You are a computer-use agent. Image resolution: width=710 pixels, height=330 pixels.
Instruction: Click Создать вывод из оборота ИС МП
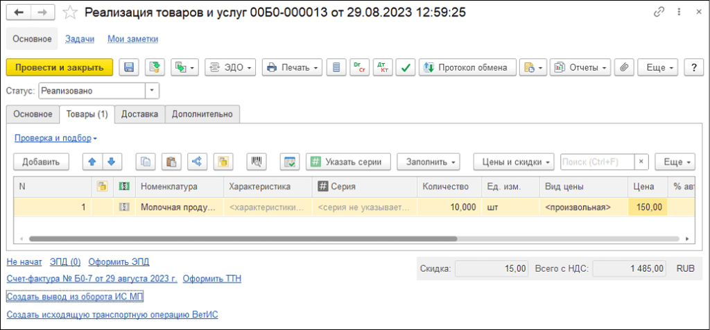(75, 296)
